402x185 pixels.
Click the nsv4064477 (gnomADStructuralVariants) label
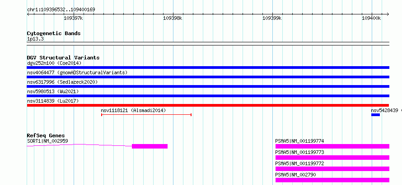point(77,72)
